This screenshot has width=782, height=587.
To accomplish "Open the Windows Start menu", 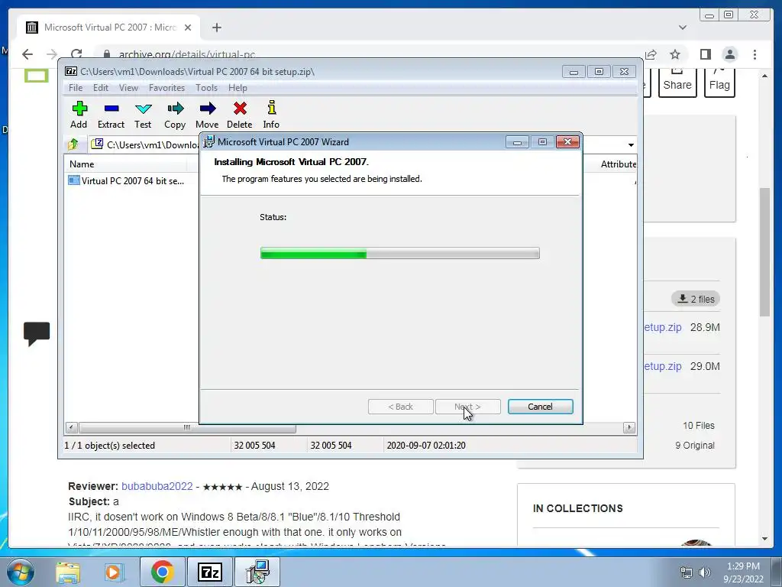I will point(21,572).
